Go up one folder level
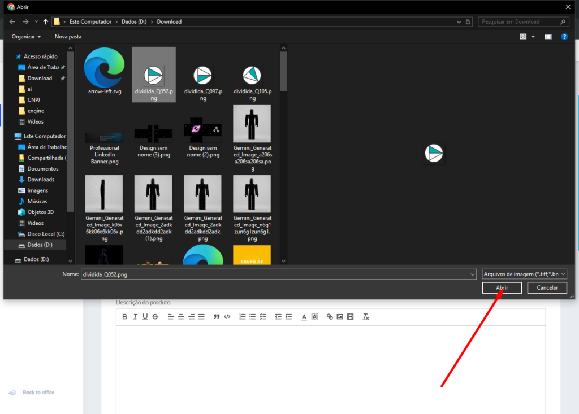579x414 pixels. point(46,22)
